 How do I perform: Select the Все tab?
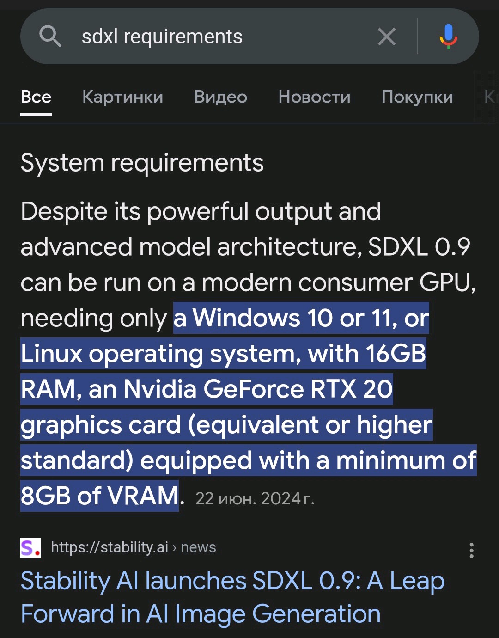click(36, 97)
